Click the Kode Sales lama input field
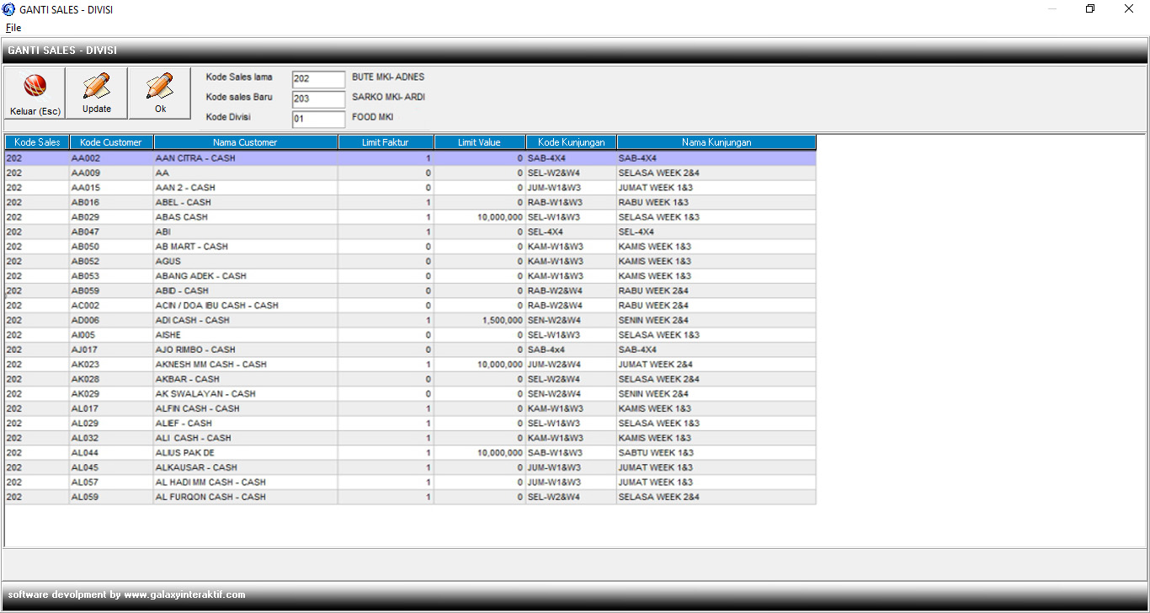 (318, 79)
